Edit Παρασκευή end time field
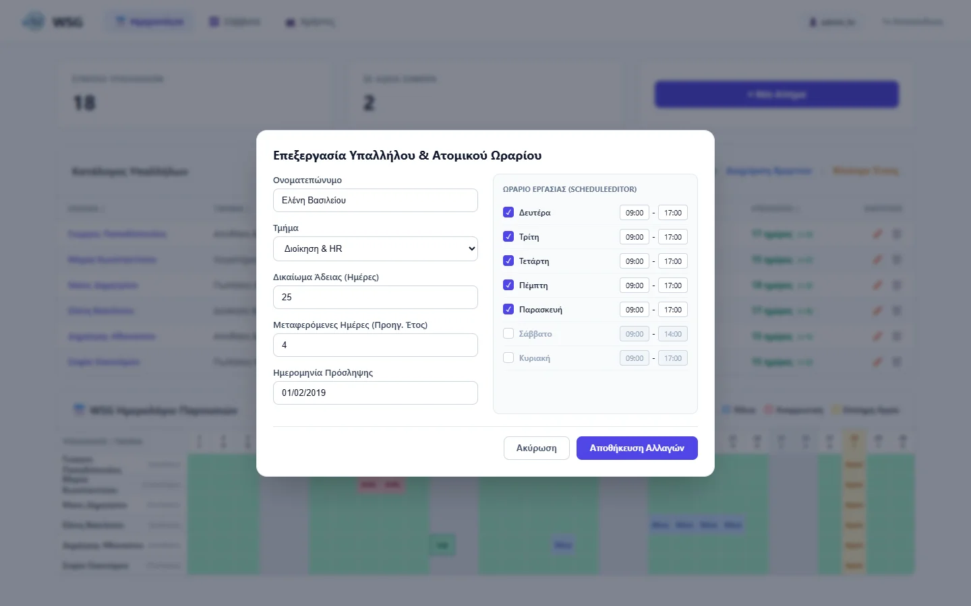This screenshot has height=606, width=971. [x=673, y=310]
